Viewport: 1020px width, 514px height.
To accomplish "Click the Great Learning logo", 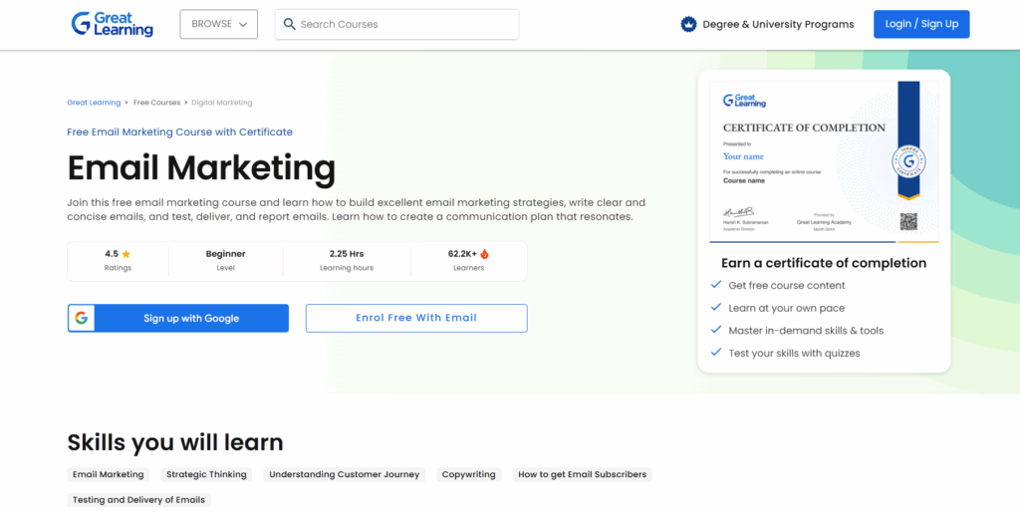I will point(112,24).
